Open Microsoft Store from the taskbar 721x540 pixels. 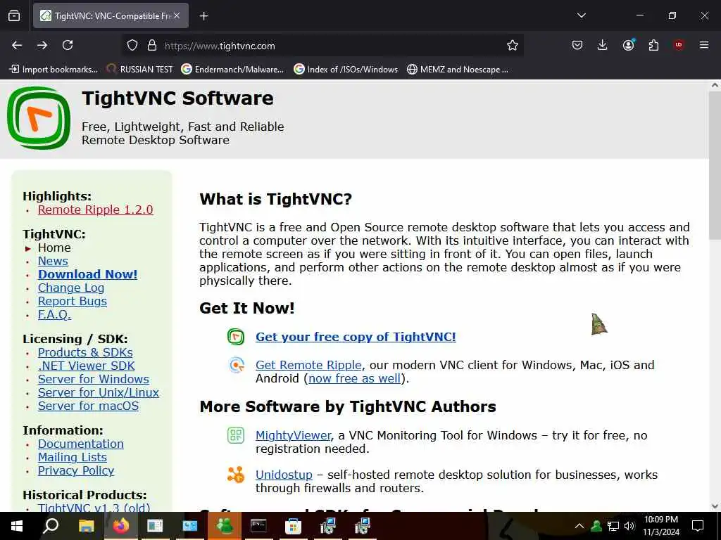pos(293,526)
